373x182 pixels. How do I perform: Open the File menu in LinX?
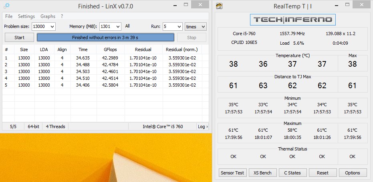pos(9,16)
